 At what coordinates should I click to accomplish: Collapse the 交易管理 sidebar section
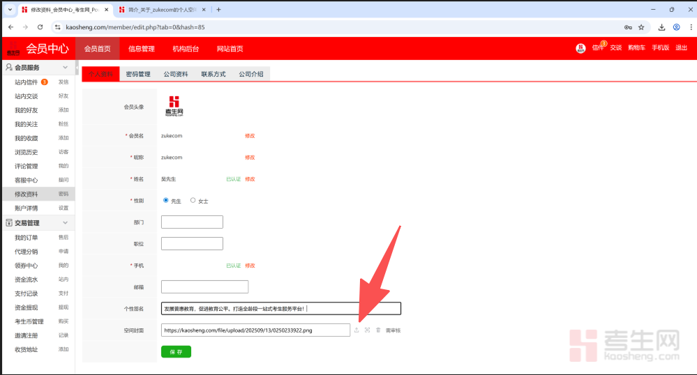click(x=66, y=223)
